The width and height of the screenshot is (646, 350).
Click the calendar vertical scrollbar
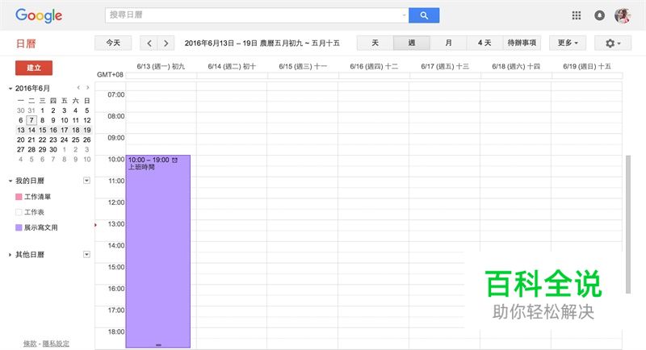628,224
